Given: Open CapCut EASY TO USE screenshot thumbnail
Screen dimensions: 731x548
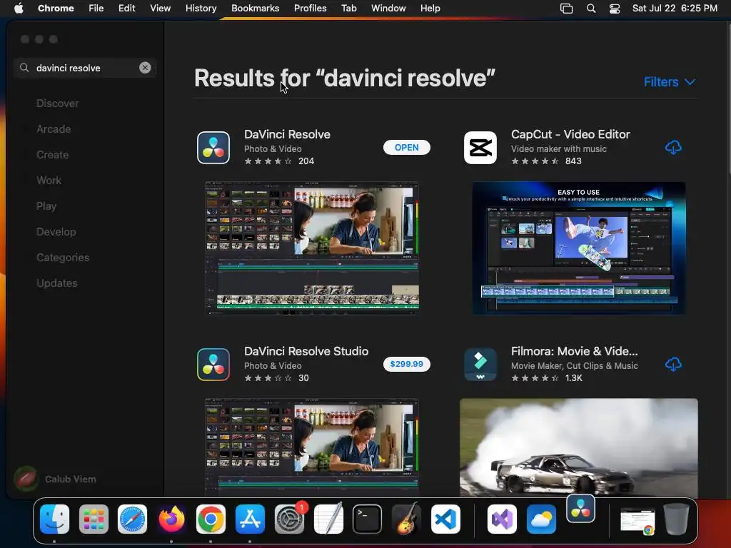Looking at the screenshot, I should click(578, 248).
